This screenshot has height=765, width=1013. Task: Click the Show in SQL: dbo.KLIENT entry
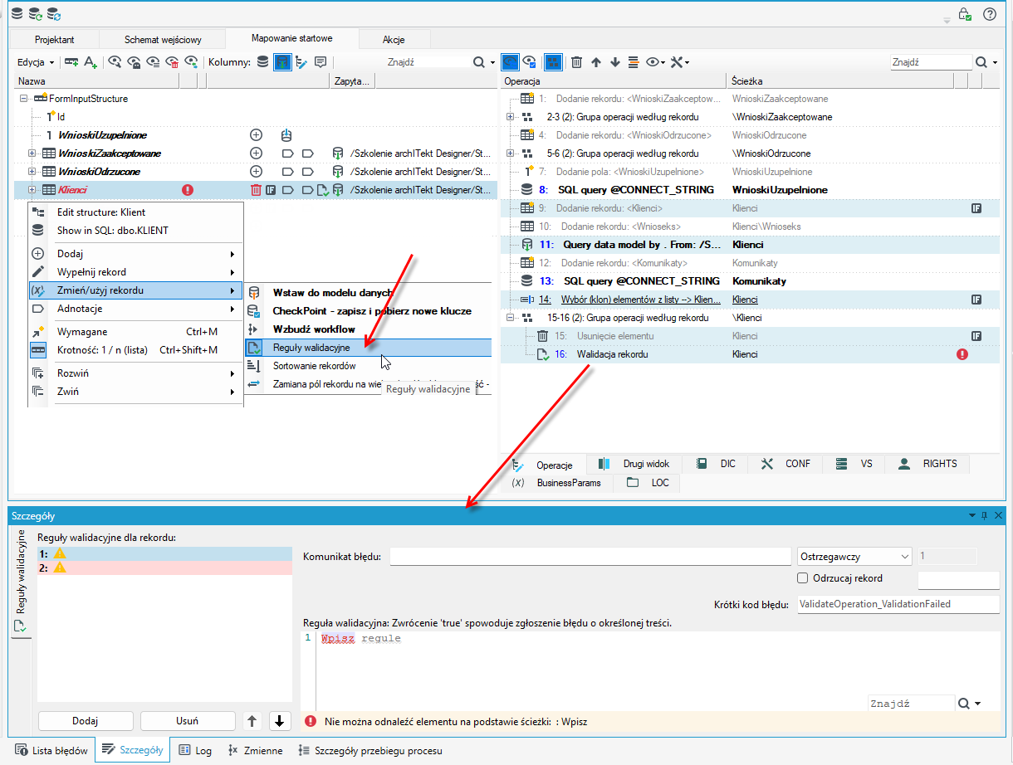135,231
